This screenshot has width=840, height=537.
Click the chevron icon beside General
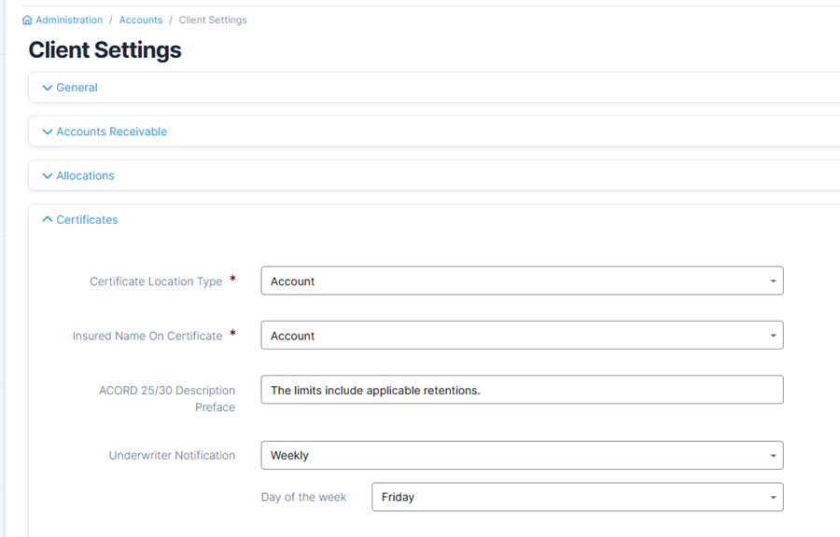tap(48, 88)
